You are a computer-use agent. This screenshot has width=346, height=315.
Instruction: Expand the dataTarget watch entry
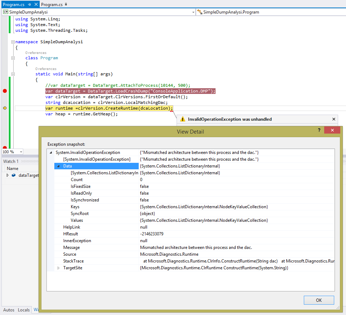(x=8, y=175)
